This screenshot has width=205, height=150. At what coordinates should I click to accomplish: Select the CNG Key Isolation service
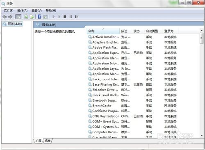pos(132,116)
